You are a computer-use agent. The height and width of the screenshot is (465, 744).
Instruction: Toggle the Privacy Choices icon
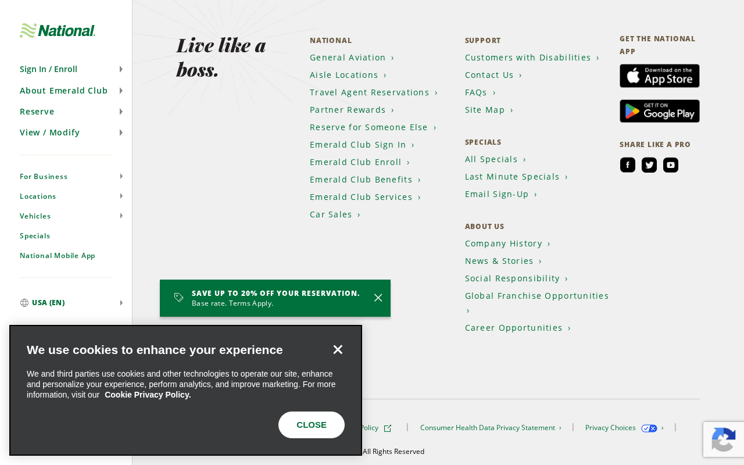[649, 428]
